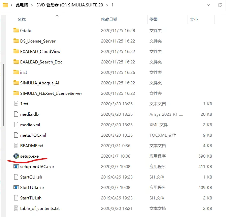Select the setup_noUAC.exe file name
The image size is (230, 217).
(x=37, y=167)
